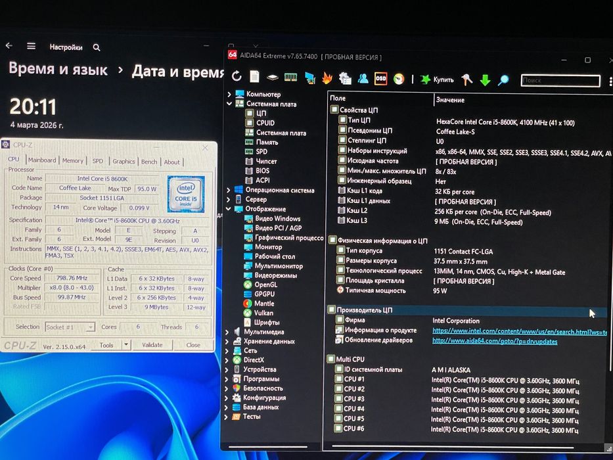Click the monitor diagnostics toolbar icon
The width and height of the screenshot is (613, 460).
[x=310, y=78]
